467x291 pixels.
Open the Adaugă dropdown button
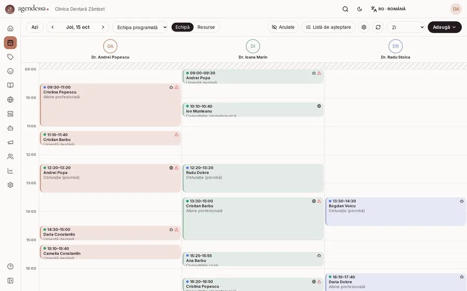(x=445, y=27)
